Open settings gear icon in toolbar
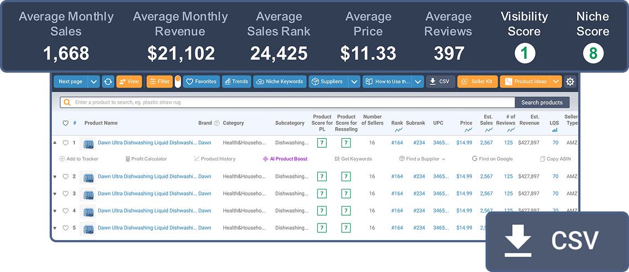 (570, 81)
